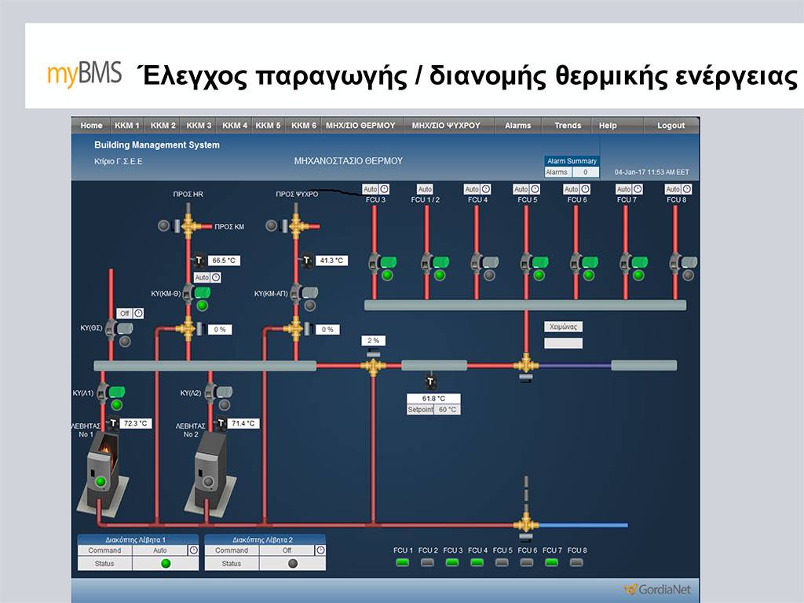
Task: Open Διακόπτης Λέβητα 2 Command Off selector
Action: pyautogui.click(x=287, y=550)
